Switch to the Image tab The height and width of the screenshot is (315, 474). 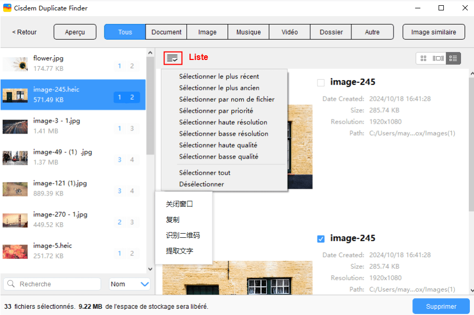click(207, 32)
